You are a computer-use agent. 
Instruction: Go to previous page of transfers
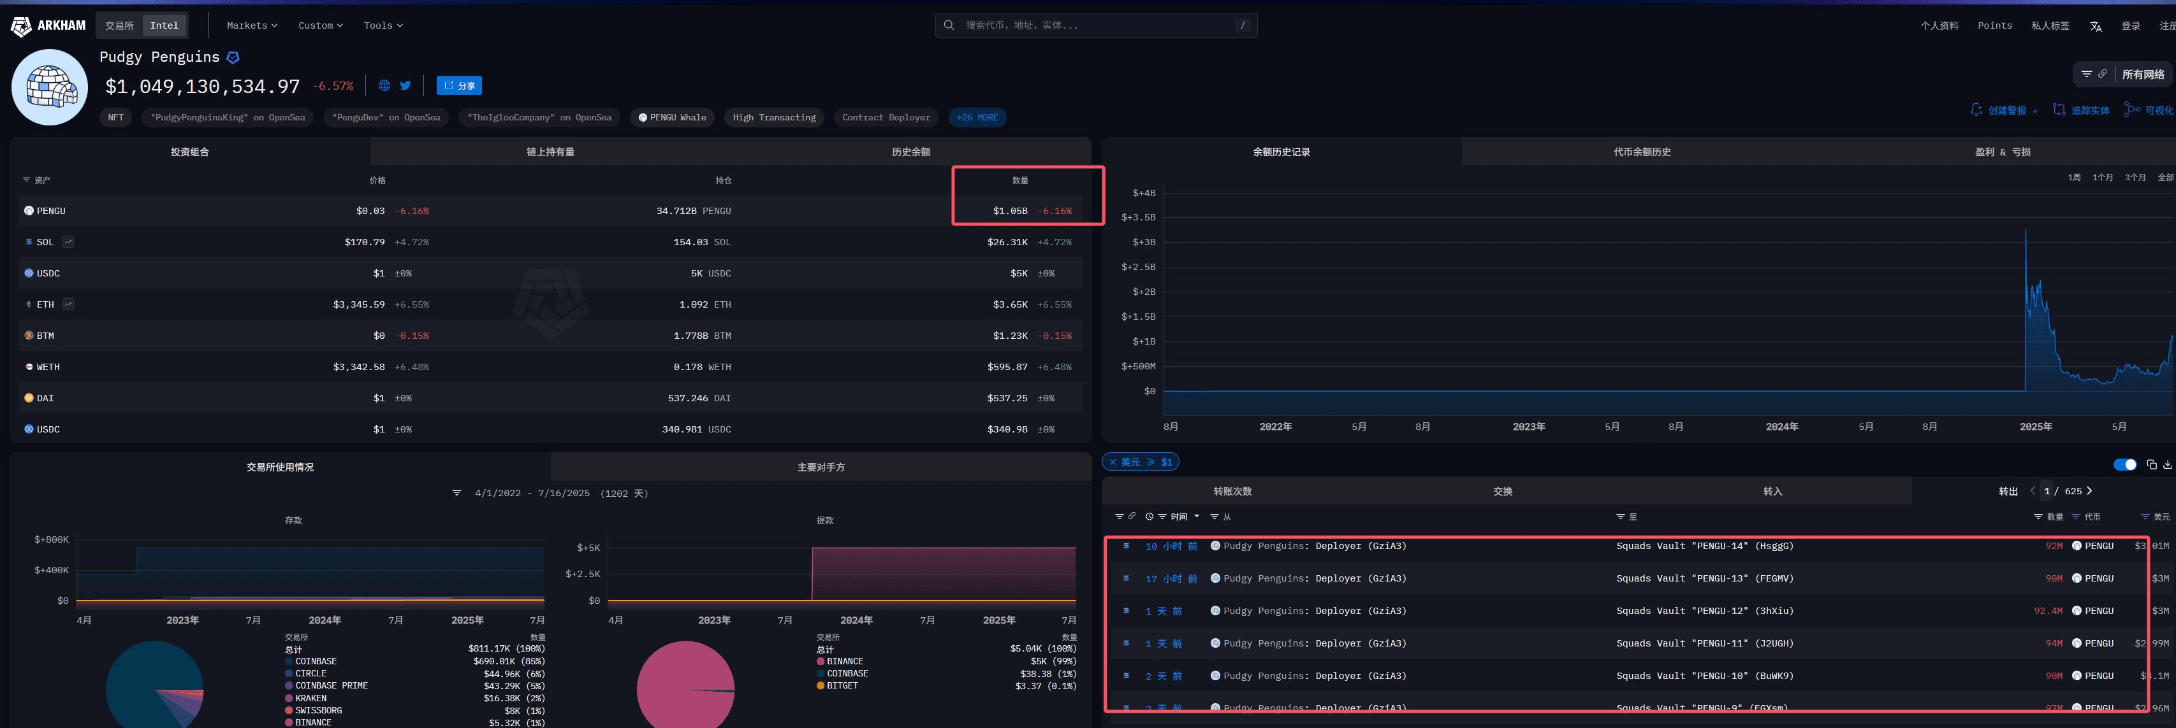(2033, 490)
